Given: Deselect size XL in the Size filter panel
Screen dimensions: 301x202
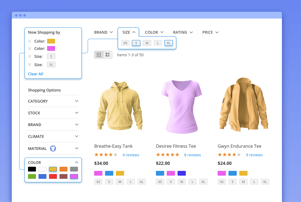Looking at the screenshot, I should click(168, 43).
